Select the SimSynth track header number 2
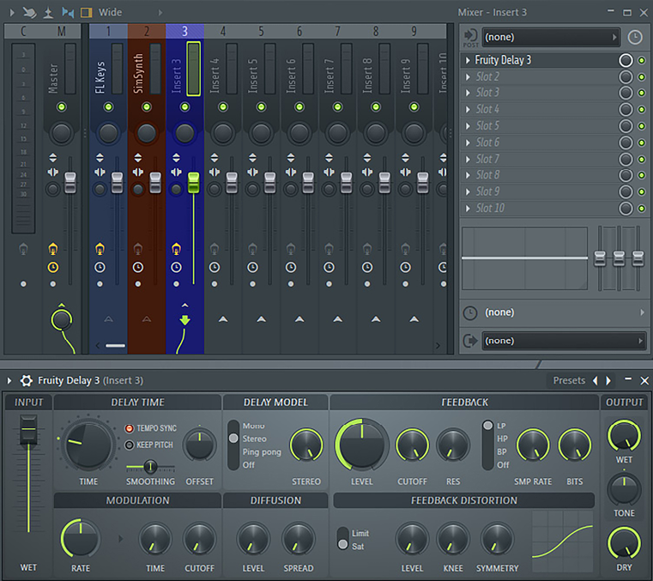 point(147,31)
